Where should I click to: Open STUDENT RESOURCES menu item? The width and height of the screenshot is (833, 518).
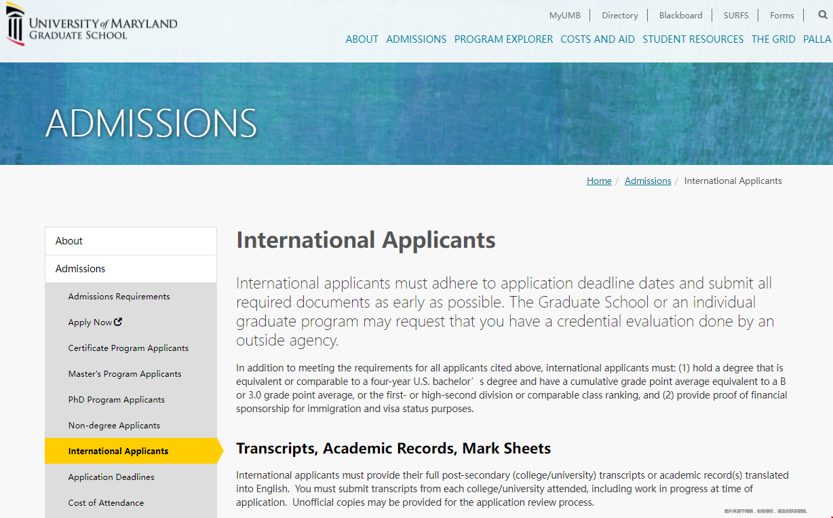click(693, 39)
